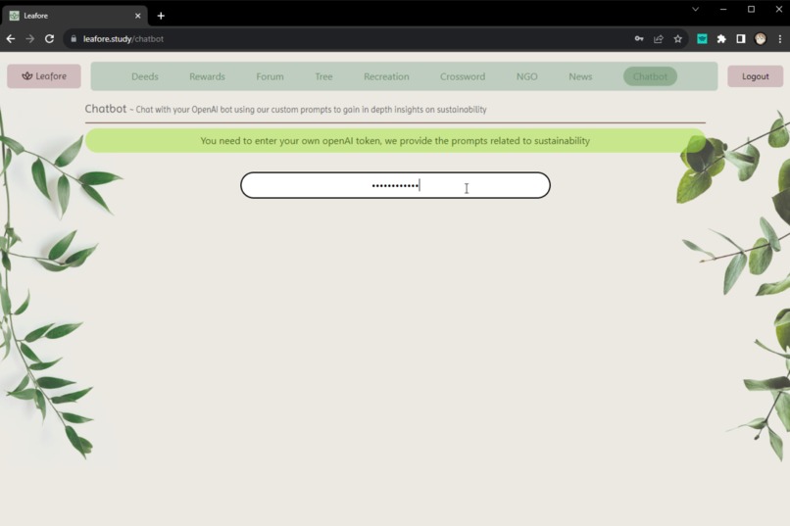The width and height of the screenshot is (790, 526).
Task: Click the share page icon
Action: (659, 39)
